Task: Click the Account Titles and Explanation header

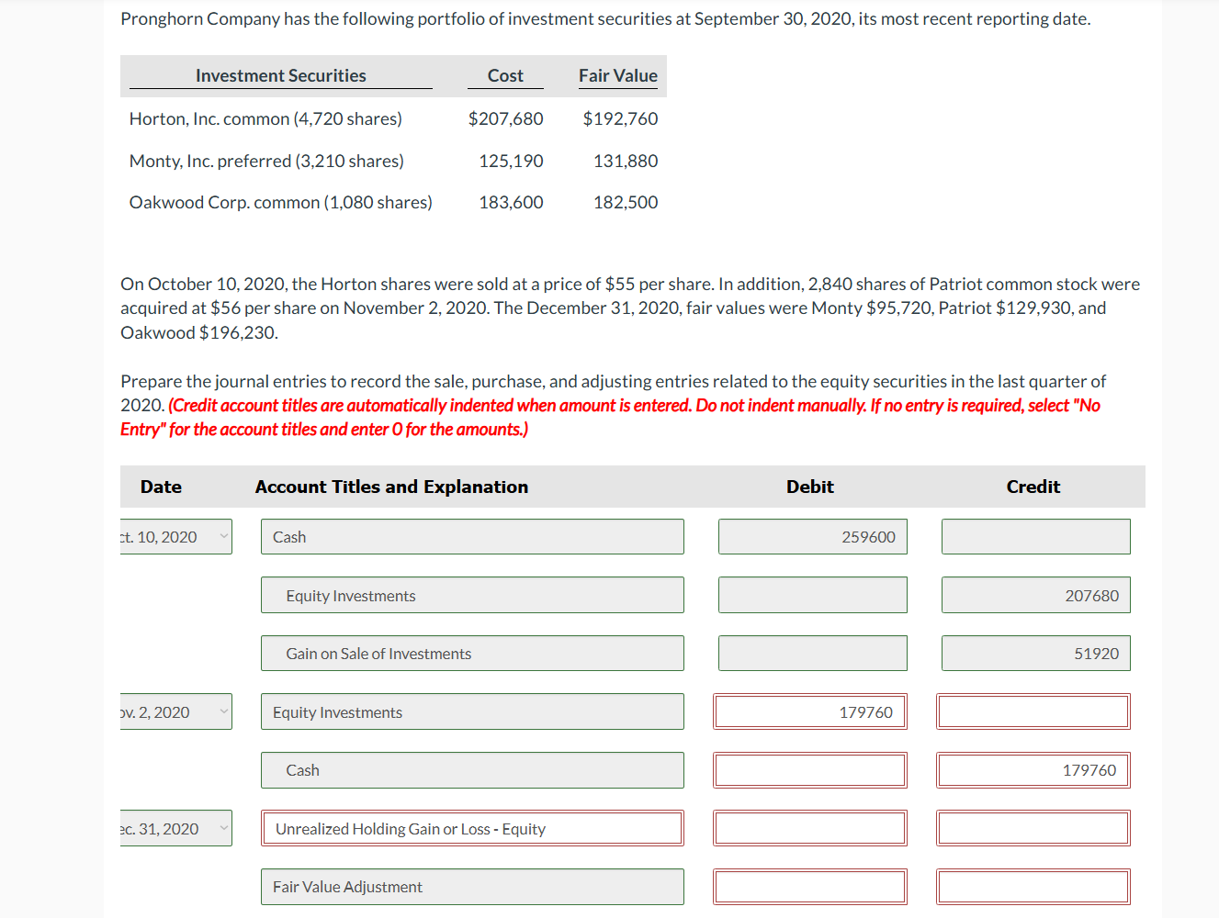Action: pos(391,487)
